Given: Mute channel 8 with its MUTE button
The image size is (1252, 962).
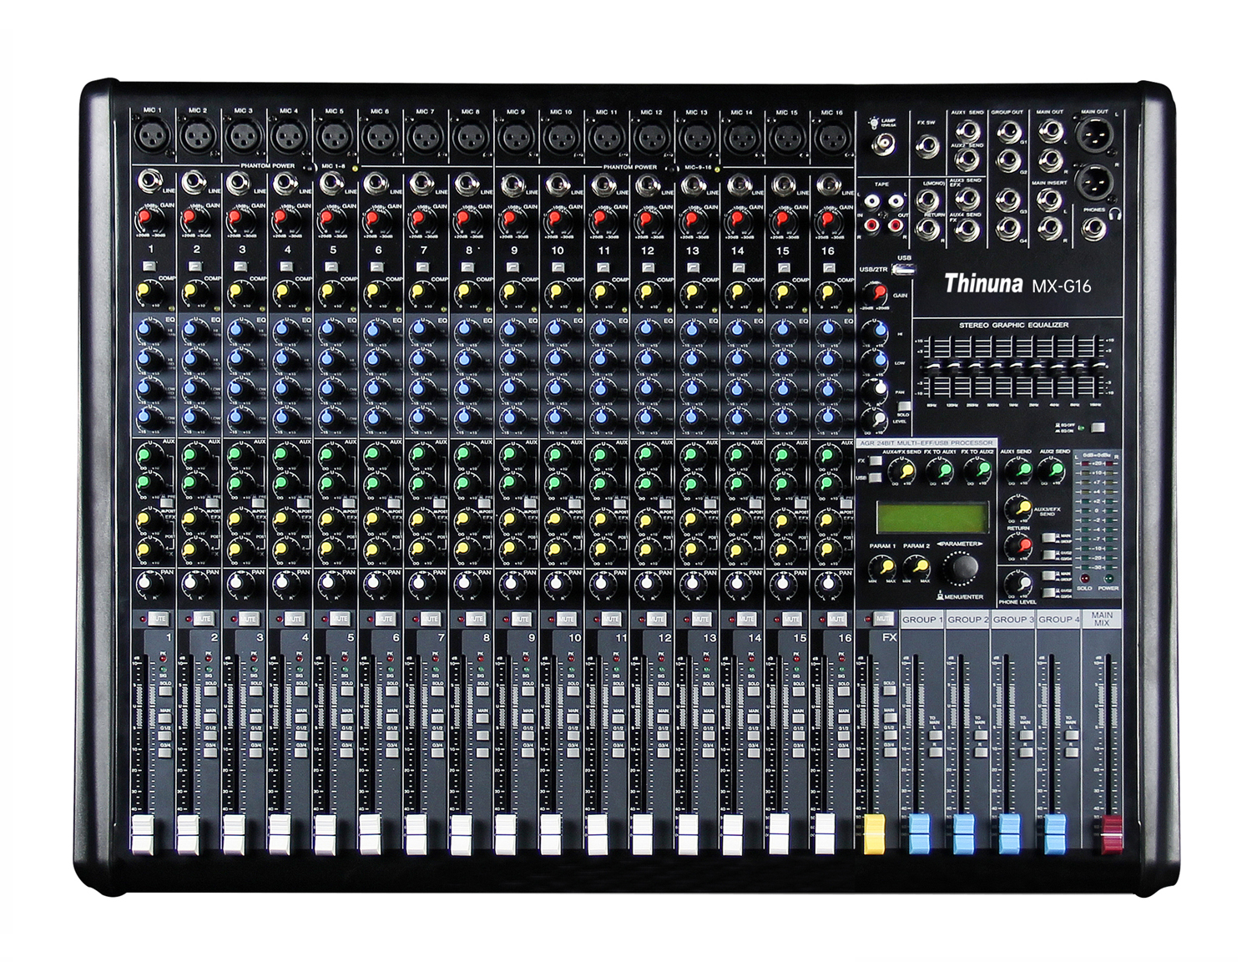Looking at the screenshot, I should (476, 619).
